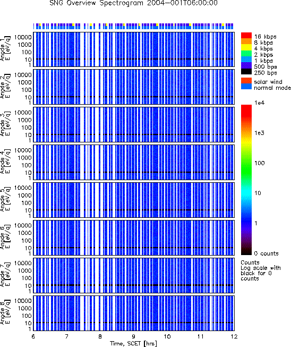Click the '1 kbps' legend label
Image resolution: width=291 pixels, height=347 pixels.
(263, 61)
